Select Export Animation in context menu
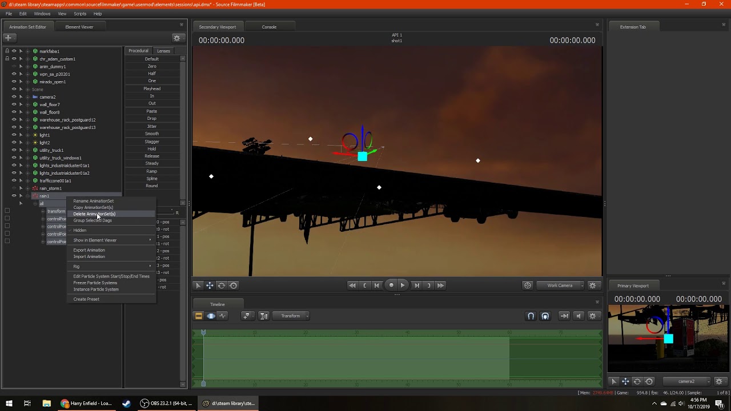This screenshot has width=731, height=411. (111, 250)
